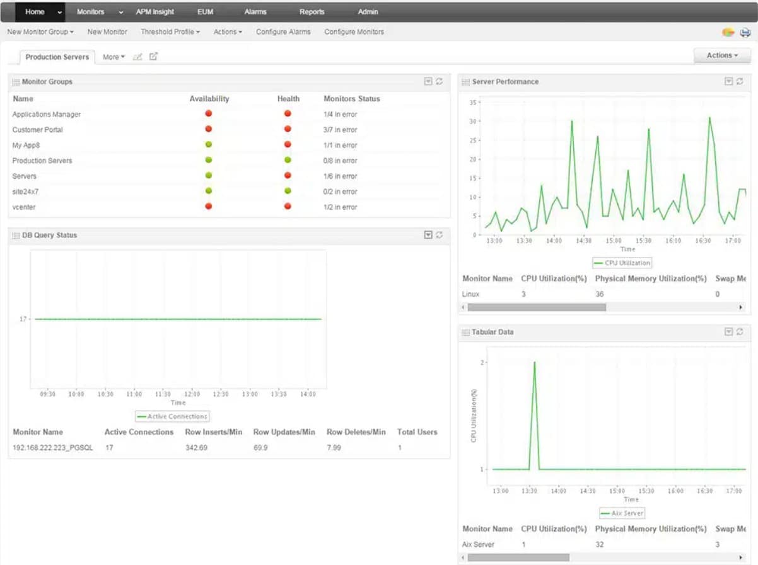The width and height of the screenshot is (758, 565).
Task: Click Applications Manager red health icon
Action: tap(288, 113)
